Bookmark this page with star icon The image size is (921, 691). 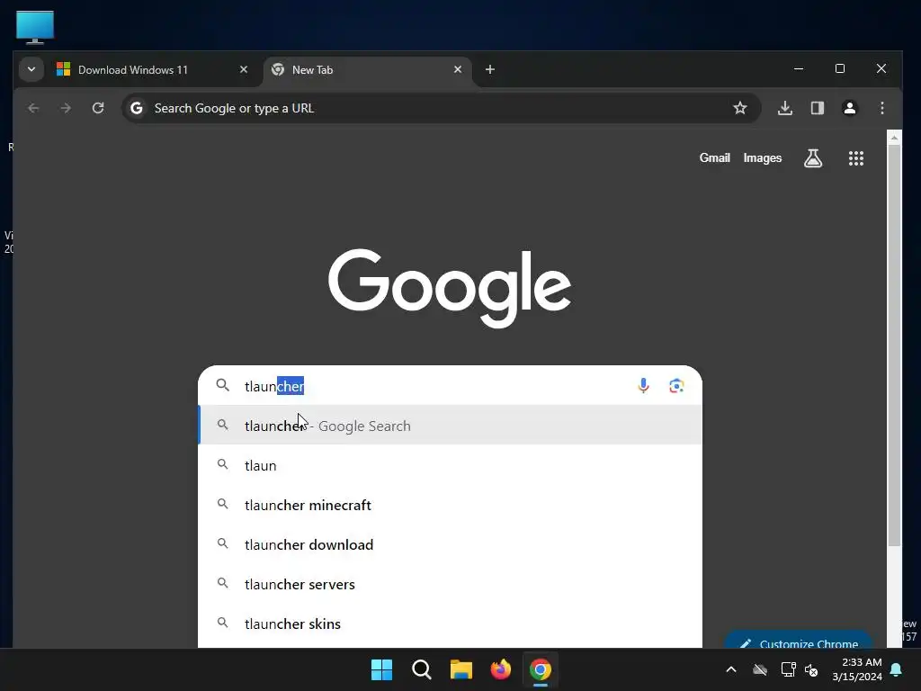[x=740, y=108]
